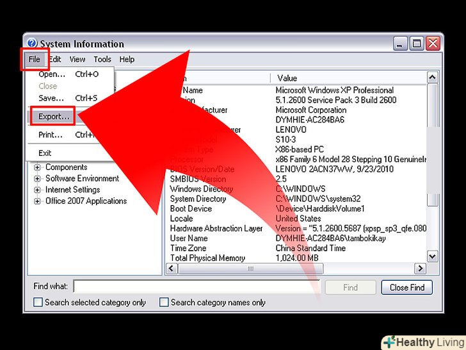466x350 pixels.
Task: Minimize the System Information window
Action: 400,44
